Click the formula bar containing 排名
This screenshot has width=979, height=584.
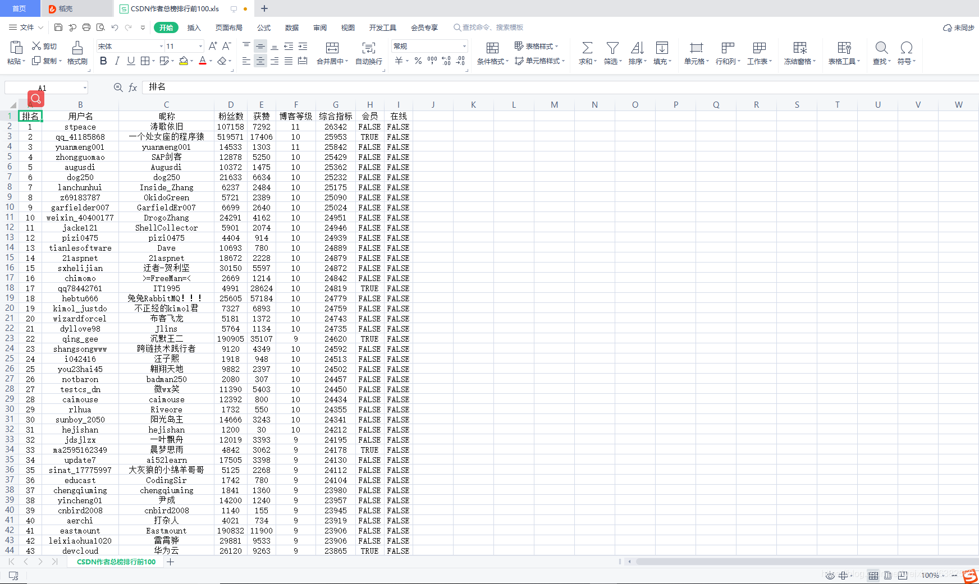(561, 87)
